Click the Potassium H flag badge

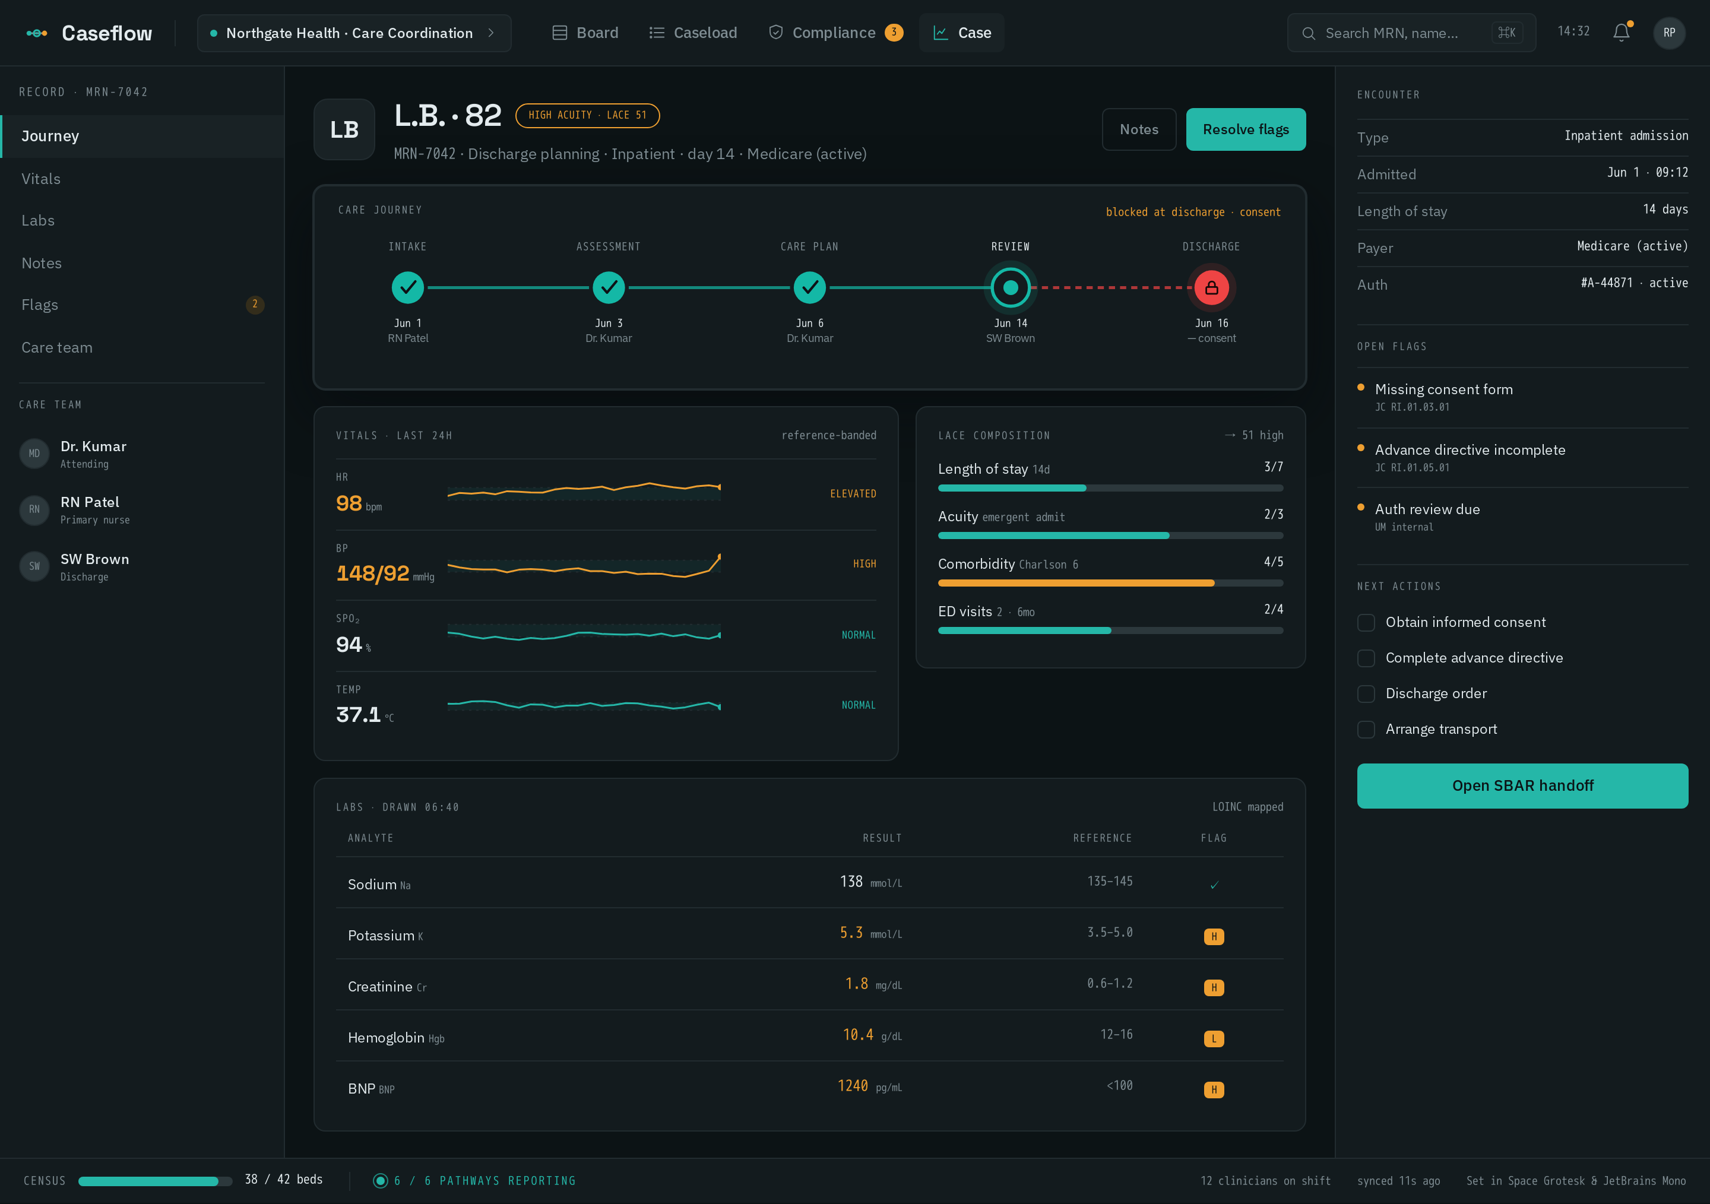[1214, 937]
